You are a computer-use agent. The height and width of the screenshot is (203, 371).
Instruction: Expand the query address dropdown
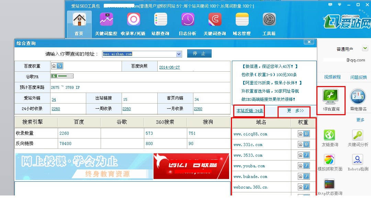(179, 54)
